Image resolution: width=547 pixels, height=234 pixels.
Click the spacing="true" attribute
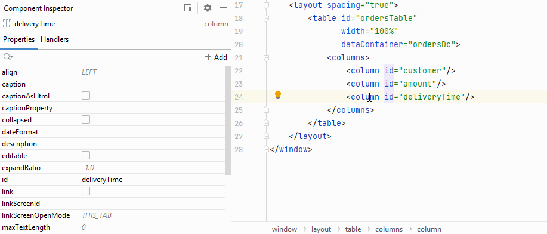coord(360,5)
